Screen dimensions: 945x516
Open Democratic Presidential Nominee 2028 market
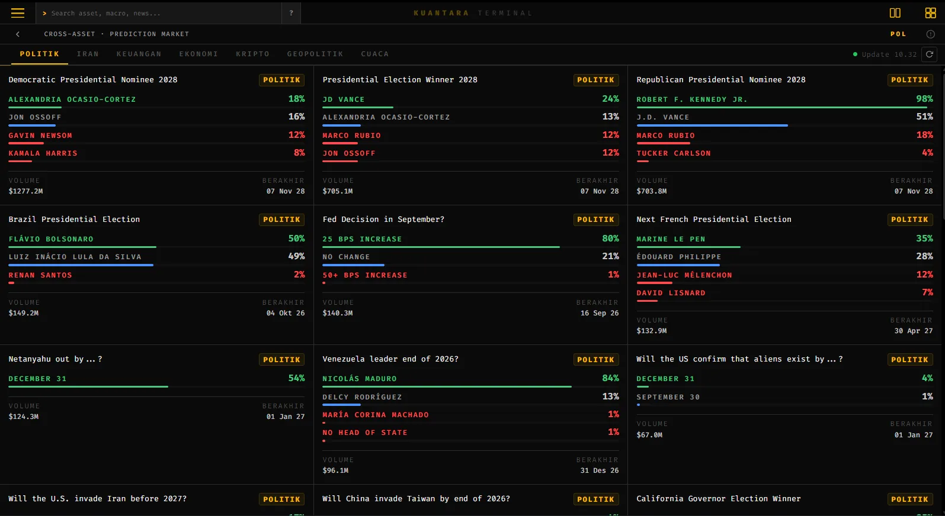point(93,80)
